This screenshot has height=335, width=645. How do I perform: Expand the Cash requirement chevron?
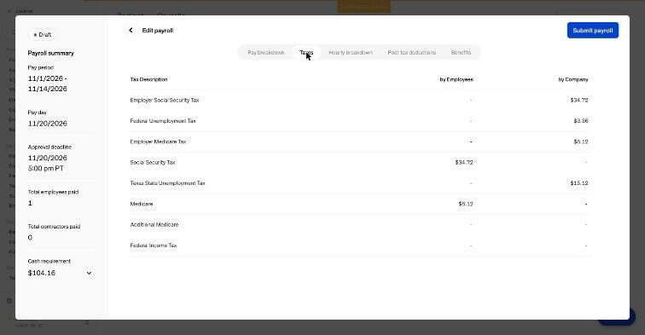click(89, 273)
